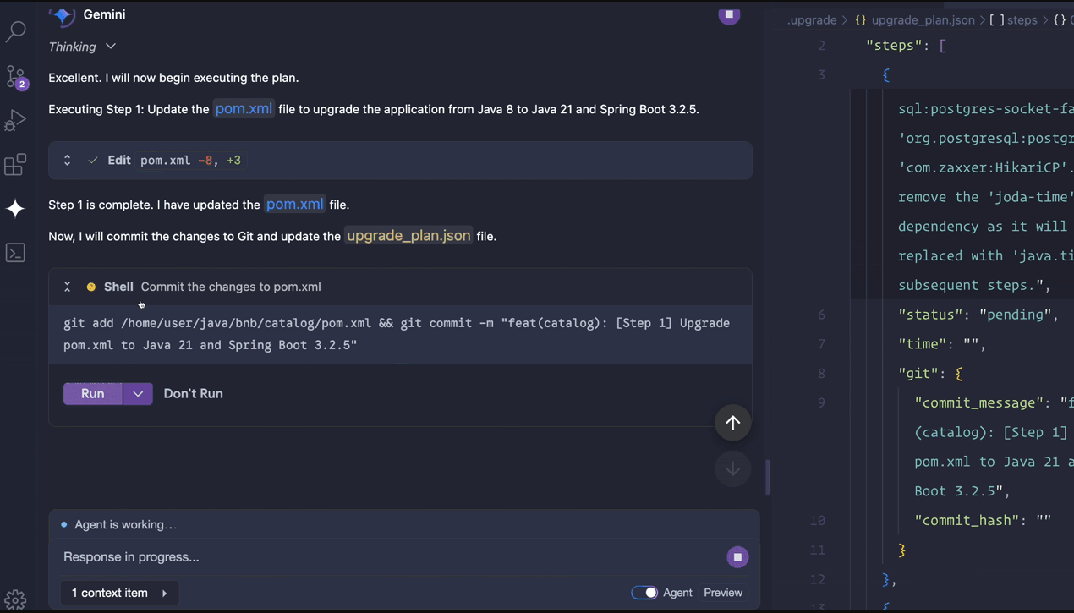Screen dimensions: 1074x613
Task: Collapse the Shell command block
Action: click(x=68, y=287)
